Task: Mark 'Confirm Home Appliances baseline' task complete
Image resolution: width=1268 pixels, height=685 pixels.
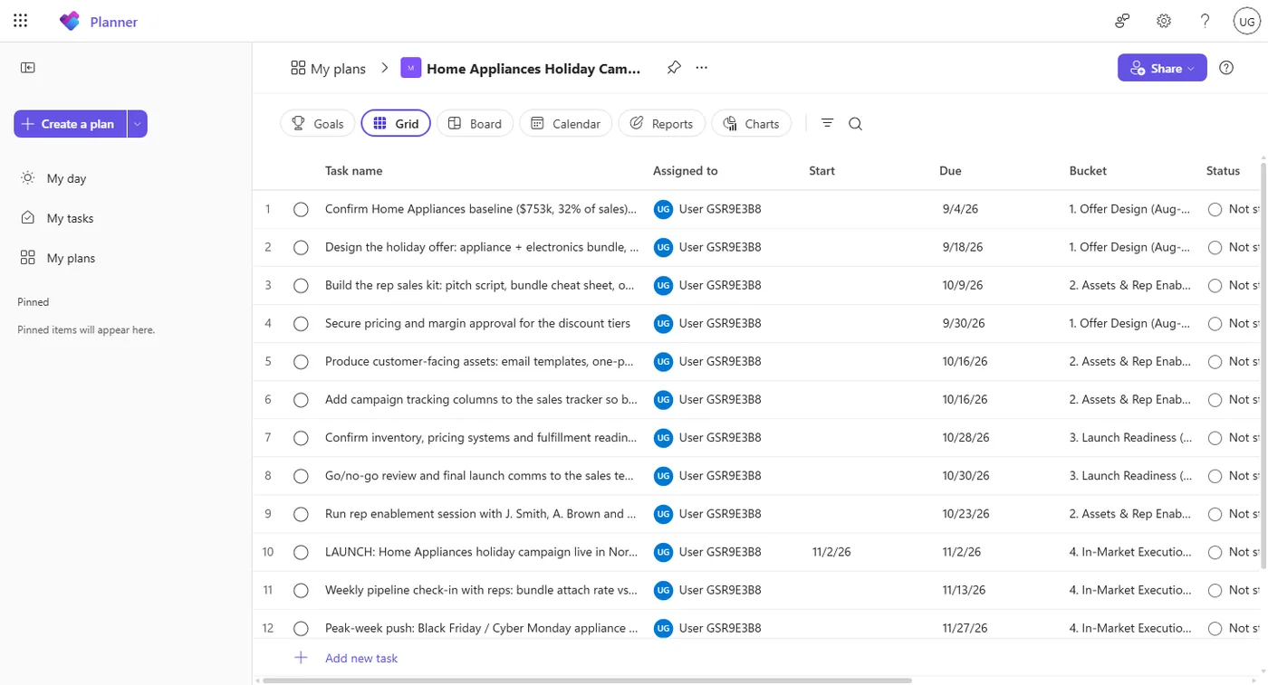Action: click(301, 210)
